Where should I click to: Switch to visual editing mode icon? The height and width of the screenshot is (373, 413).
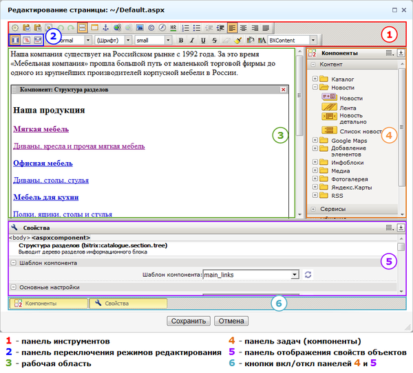(15, 40)
